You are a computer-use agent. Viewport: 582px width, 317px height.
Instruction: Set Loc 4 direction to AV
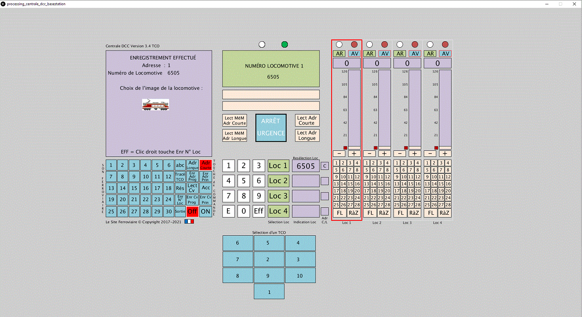pos(445,53)
